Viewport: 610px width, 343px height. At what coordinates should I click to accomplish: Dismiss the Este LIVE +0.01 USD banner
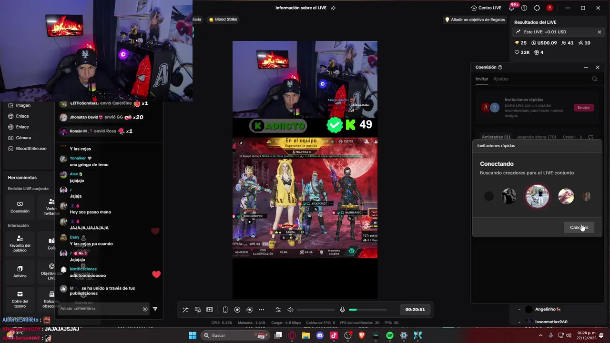click(600, 32)
